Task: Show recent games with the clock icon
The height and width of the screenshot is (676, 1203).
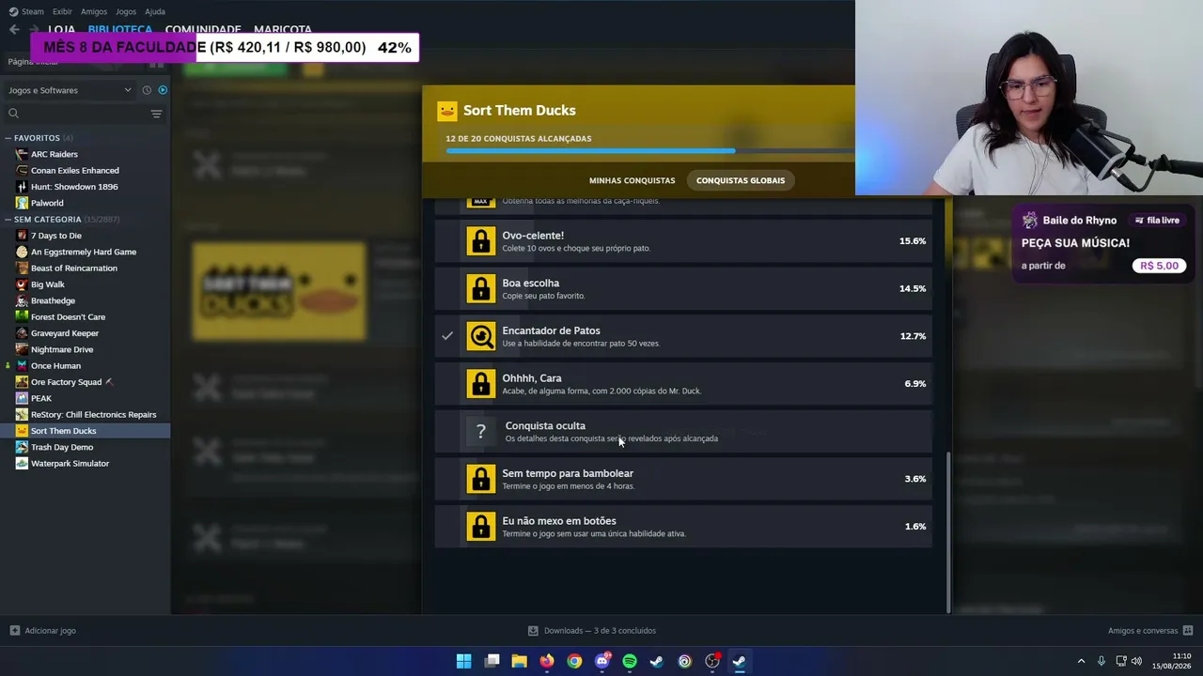Action: pyautogui.click(x=147, y=90)
